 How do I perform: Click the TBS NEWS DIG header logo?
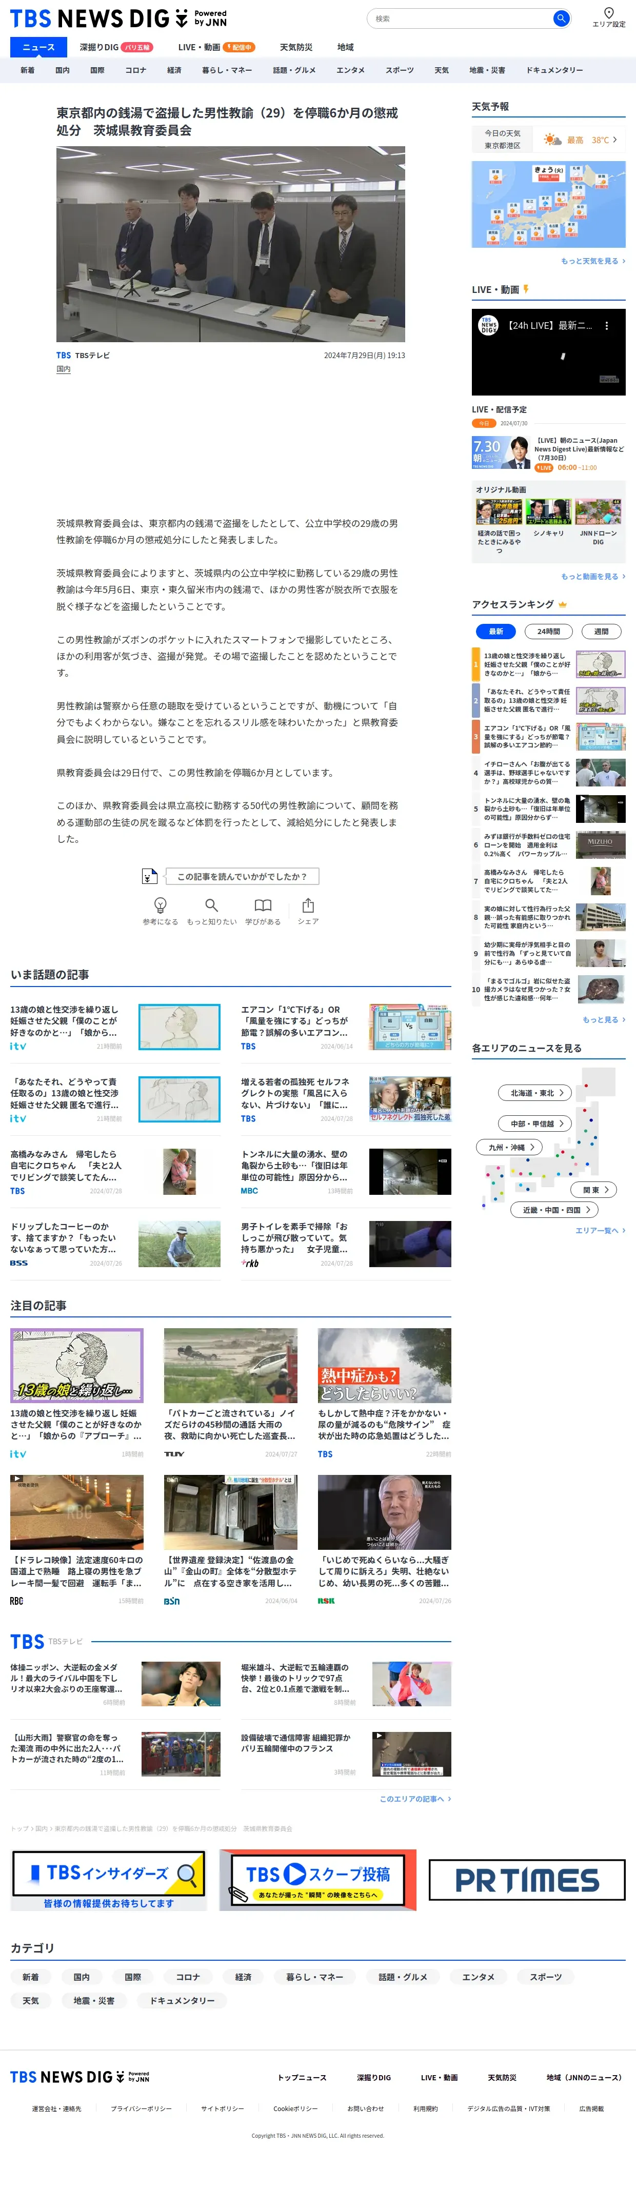(118, 18)
